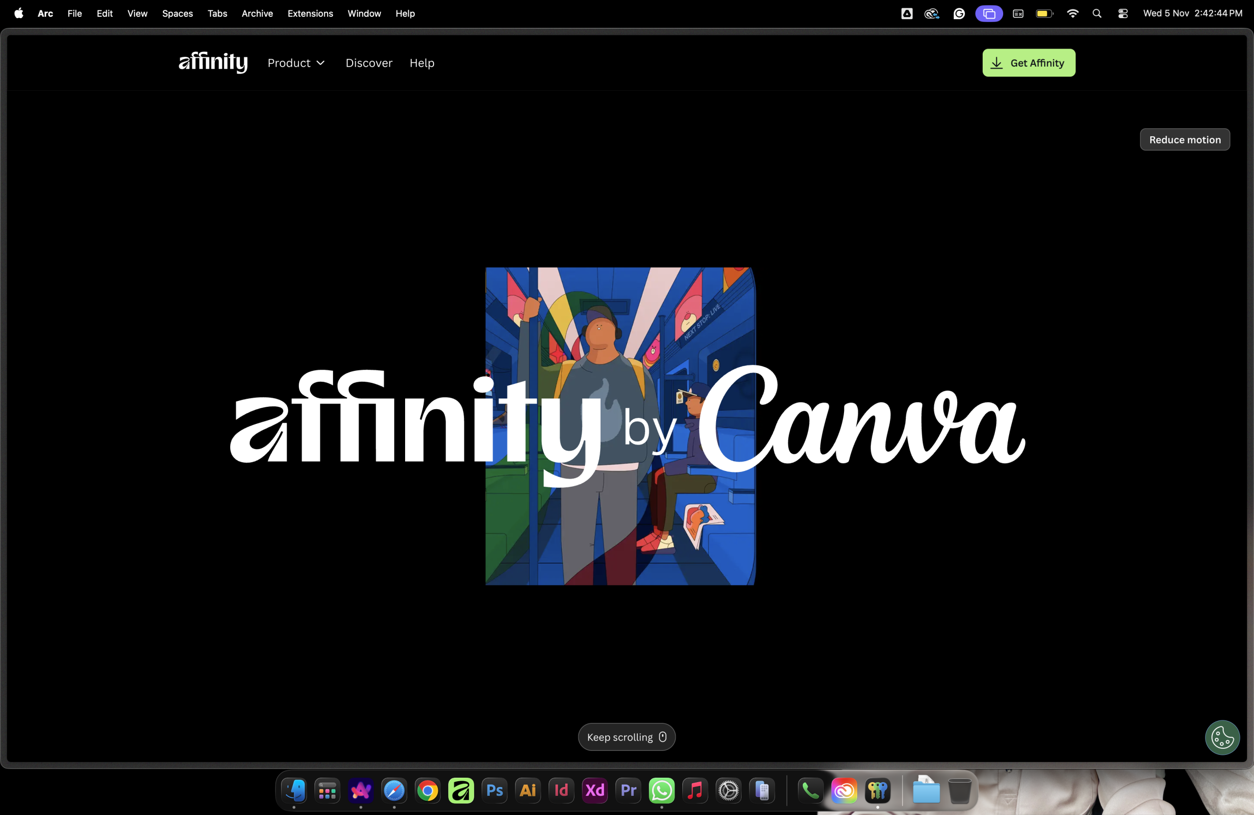This screenshot has height=815, width=1254.
Task: Open the Spaces menu
Action: 177,14
